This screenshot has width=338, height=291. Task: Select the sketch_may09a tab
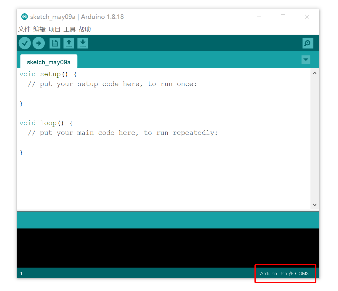point(48,62)
